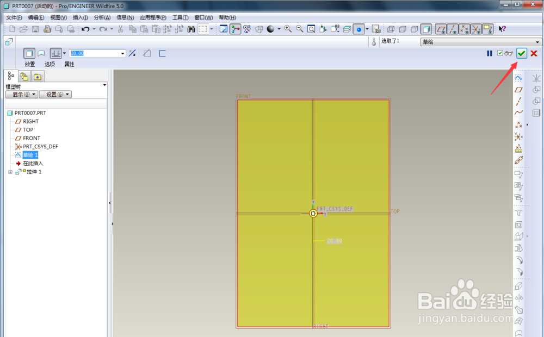Switch to the model tree tab
This screenshot has height=337, width=544.
coord(11,76)
